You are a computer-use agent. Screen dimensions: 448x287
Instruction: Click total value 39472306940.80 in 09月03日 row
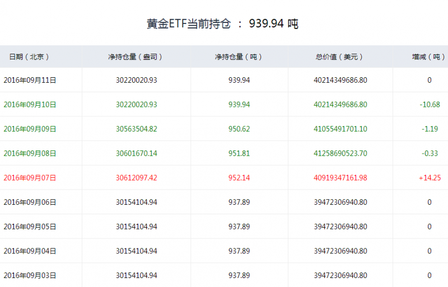pos(340,276)
